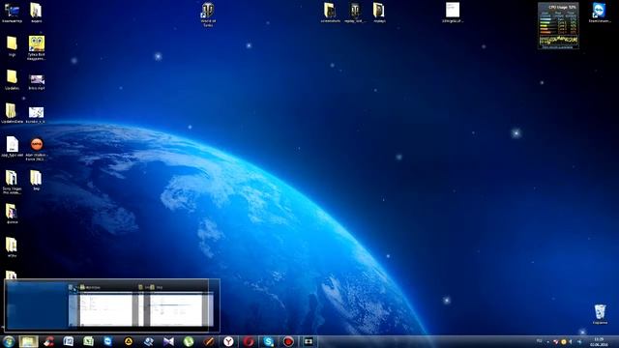Show hidden tray icons arrow
The width and height of the screenshot is (619, 348).
(x=548, y=341)
